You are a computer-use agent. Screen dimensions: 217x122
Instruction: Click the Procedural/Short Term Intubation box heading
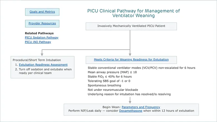coord(37,60)
